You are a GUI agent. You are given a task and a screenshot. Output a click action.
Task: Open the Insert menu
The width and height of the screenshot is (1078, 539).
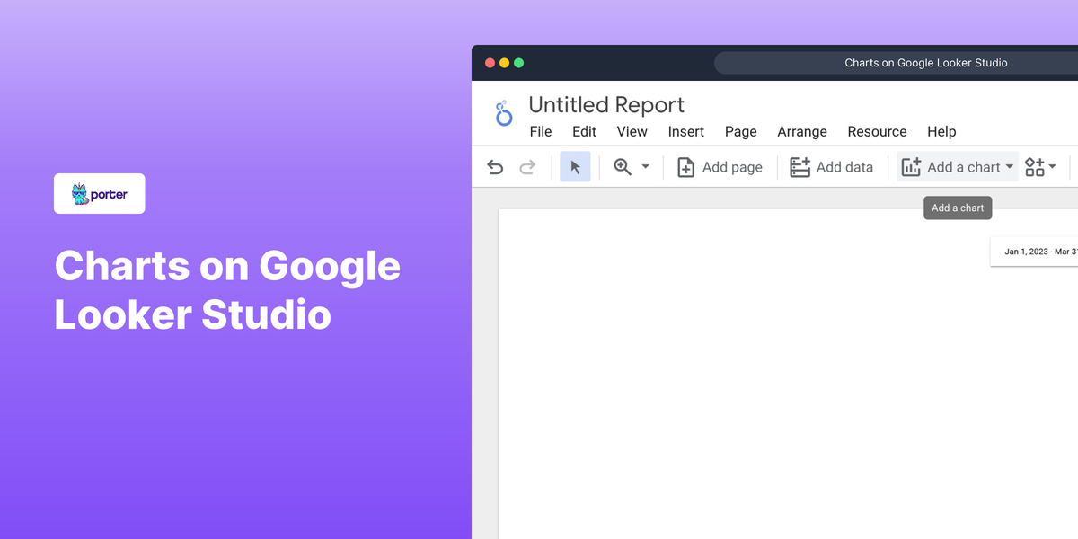[685, 131]
